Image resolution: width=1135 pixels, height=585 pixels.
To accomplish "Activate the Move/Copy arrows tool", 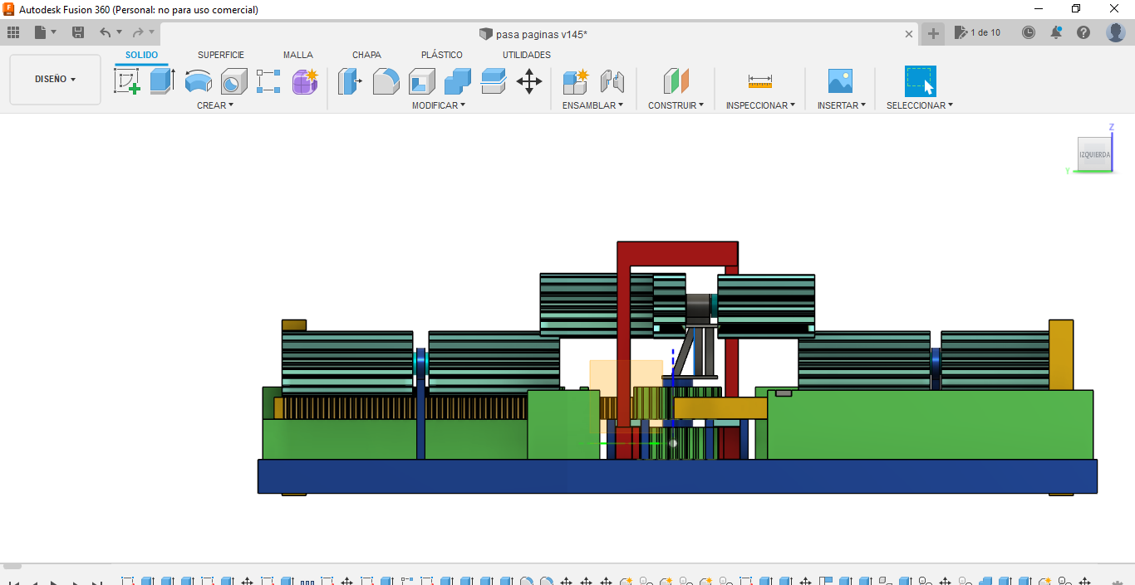I will [x=529, y=81].
